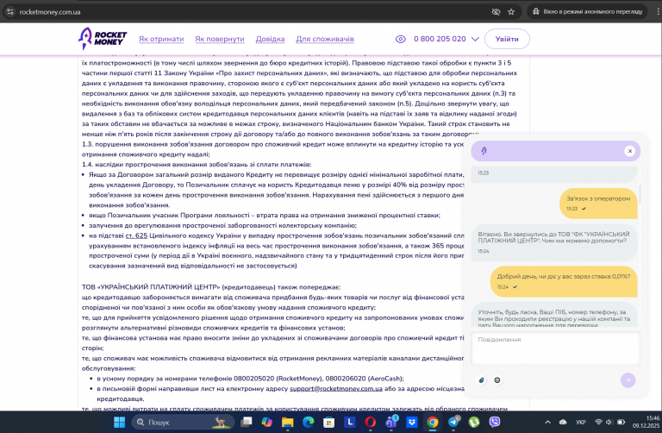
Task: Switch the keyboard language 'УКР' indicator
Action: (x=581, y=422)
